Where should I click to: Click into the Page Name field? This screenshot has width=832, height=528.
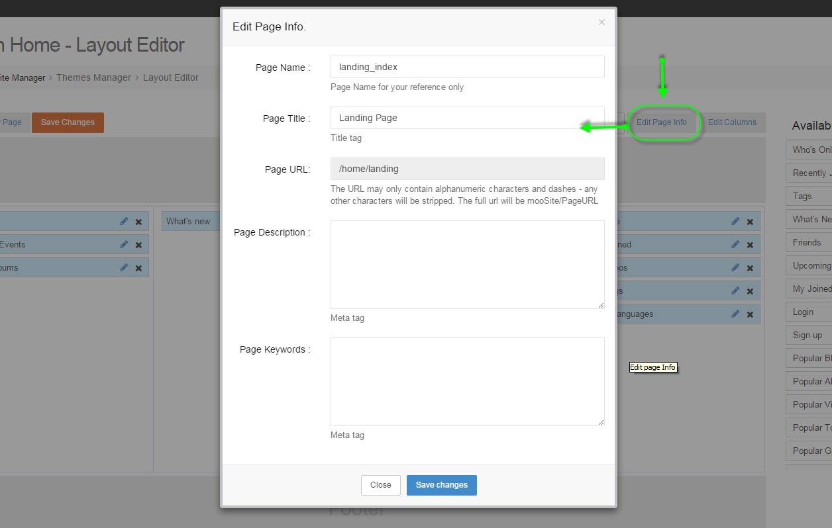pos(467,67)
